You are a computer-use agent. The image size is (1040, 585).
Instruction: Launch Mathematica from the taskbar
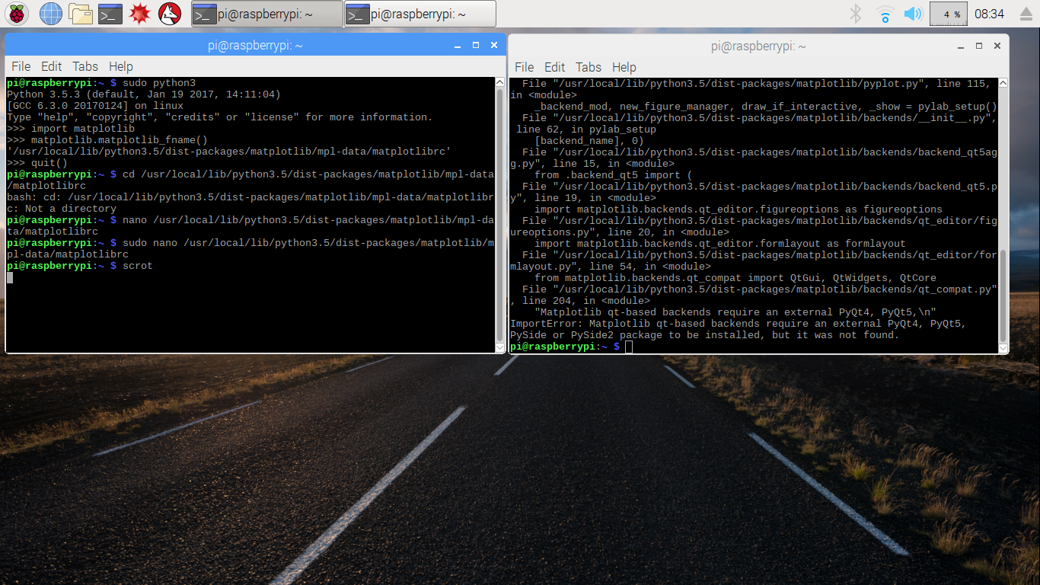coord(140,13)
